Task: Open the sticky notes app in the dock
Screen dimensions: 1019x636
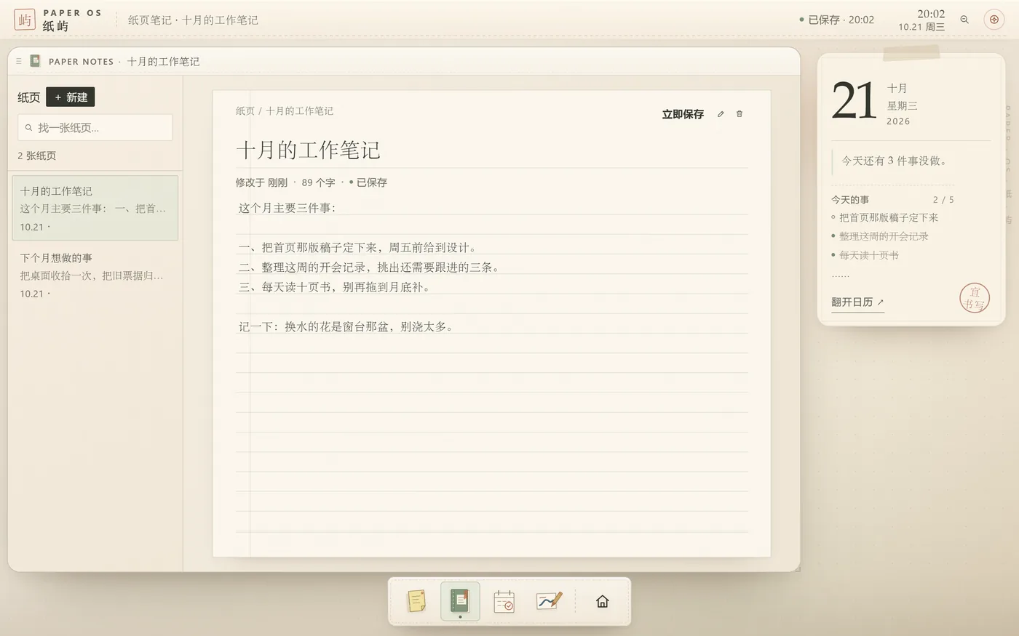Action: 416,601
